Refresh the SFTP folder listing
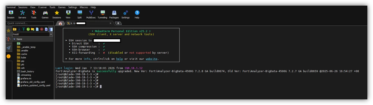Screen dimensions: 373x105 pyautogui.click(x=28, y=29)
